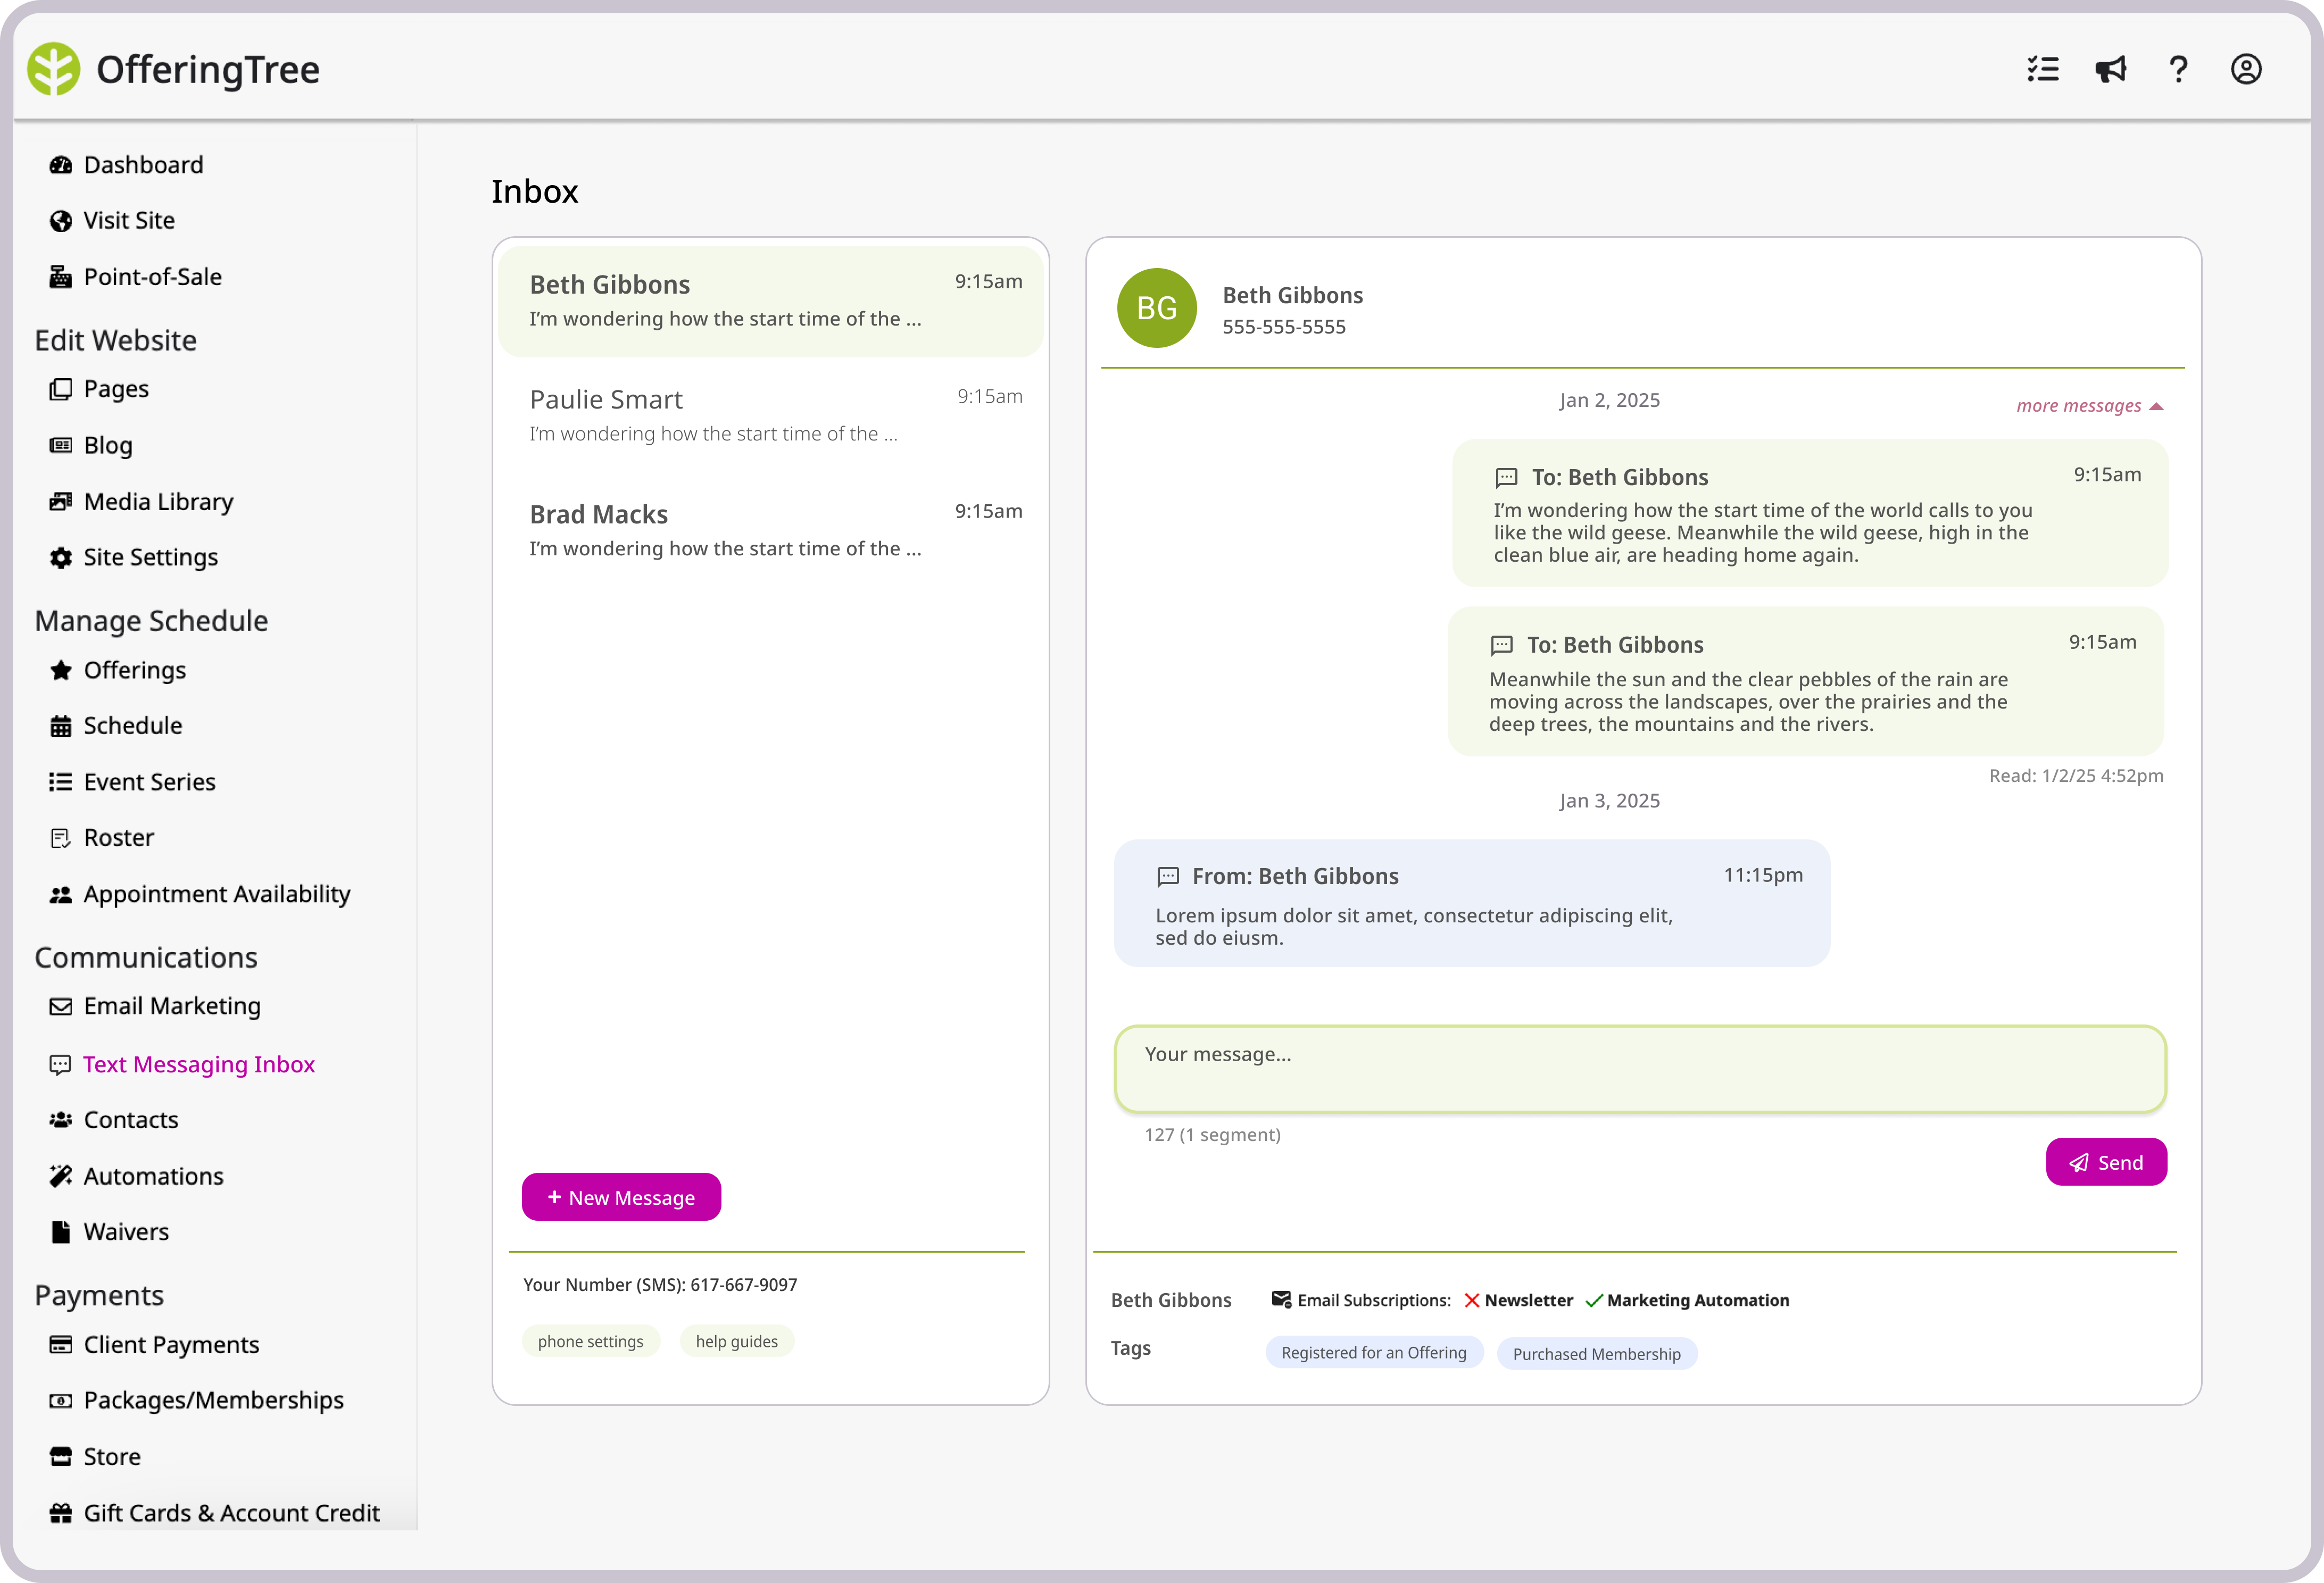
Task: Click the tasks checklist icon in the top bar
Action: point(2042,68)
